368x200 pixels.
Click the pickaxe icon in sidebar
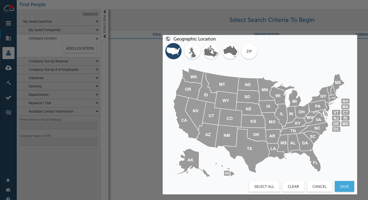(8, 83)
